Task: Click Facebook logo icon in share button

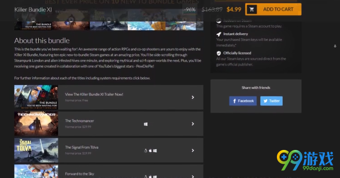Action: tap(234, 101)
